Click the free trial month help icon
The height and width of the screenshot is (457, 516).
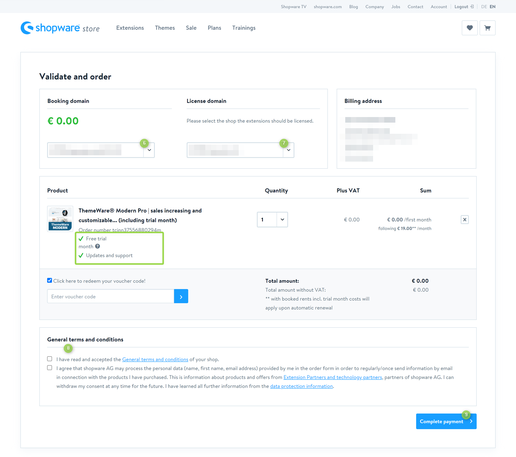(98, 246)
